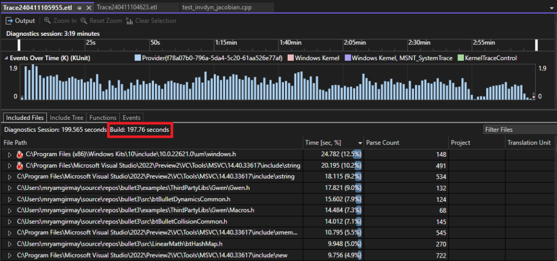Sort by the Parse Count column header
The height and width of the screenshot is (261, 557).
[x=382, y=143]
